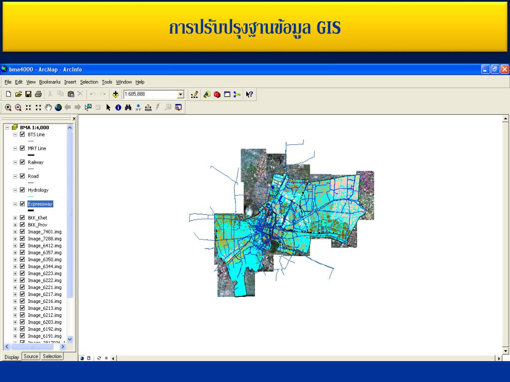Image resolution: width=510 pixels, height=382 pixels.
Task: Click the New Map File icon
Action: pyautogui.click(x=8, y=94)
